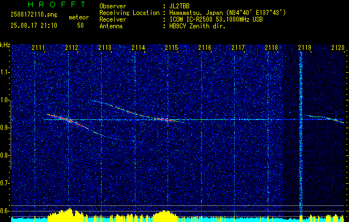
Task: Click the Receiving Location label
Action: pyautogui.click(x=129, y=13)
